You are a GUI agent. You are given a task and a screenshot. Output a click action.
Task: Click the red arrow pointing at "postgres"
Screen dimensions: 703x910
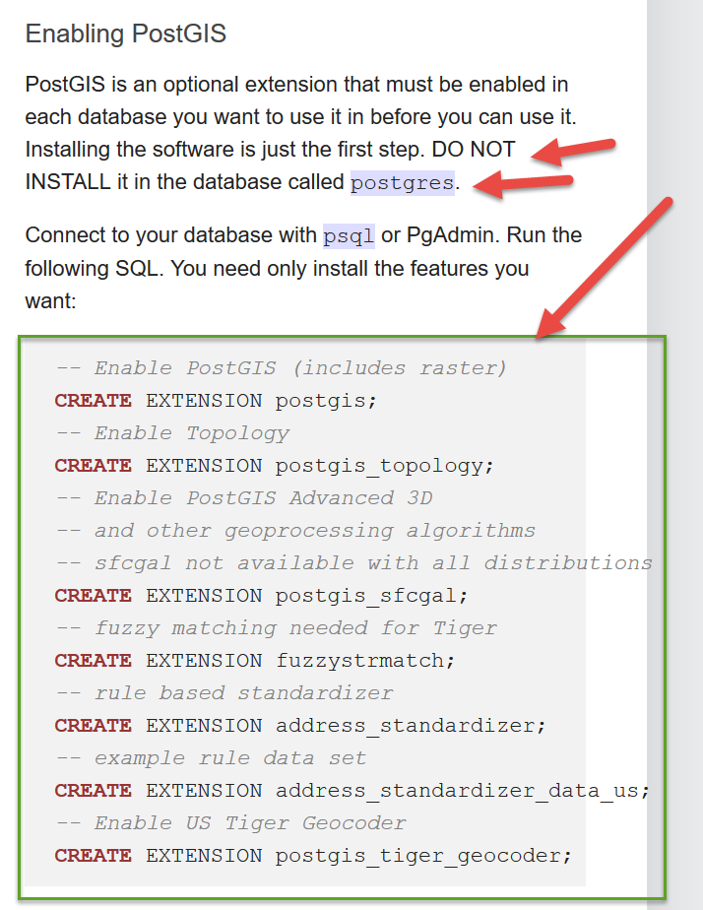coord(522,184)
